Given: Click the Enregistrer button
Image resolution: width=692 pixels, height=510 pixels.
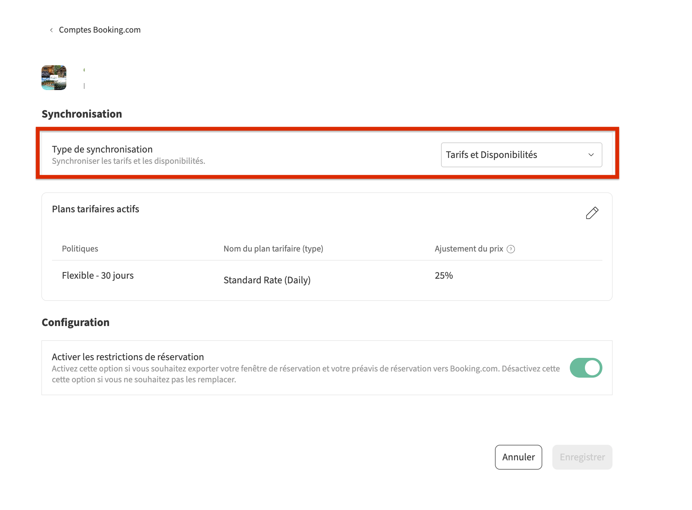Looking at the screenshot, I should (x=582, y=457).
